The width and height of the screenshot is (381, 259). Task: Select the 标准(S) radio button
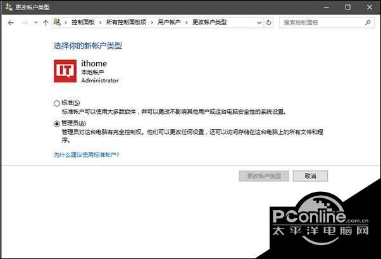(x=56, y=103)
